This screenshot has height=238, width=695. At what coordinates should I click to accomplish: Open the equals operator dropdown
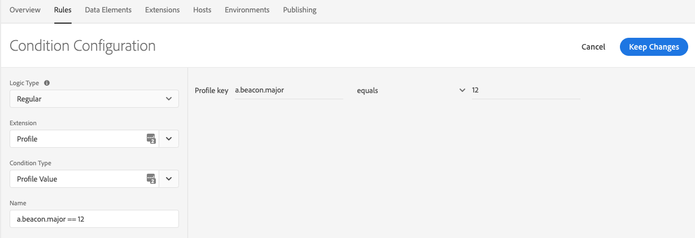pos(411,90)
